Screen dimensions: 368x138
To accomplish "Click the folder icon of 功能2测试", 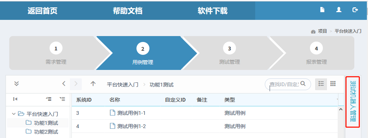I will point(28,131).
